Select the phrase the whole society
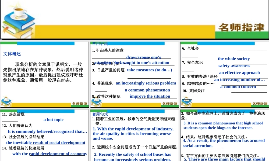269x161 pixels. tap(233, 58)
